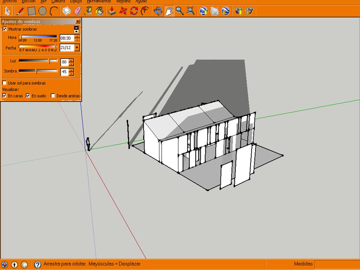This screenshot has height=270, width=360.
Task: Toggle the En suelo checkbox
Action: click(x=28, y=96)
